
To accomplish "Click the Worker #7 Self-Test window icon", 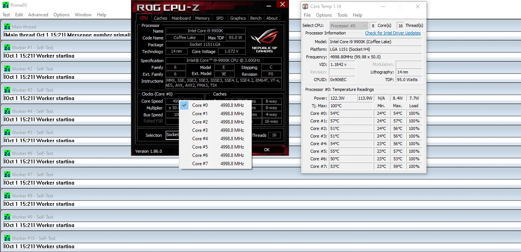I will coord(7,175).
